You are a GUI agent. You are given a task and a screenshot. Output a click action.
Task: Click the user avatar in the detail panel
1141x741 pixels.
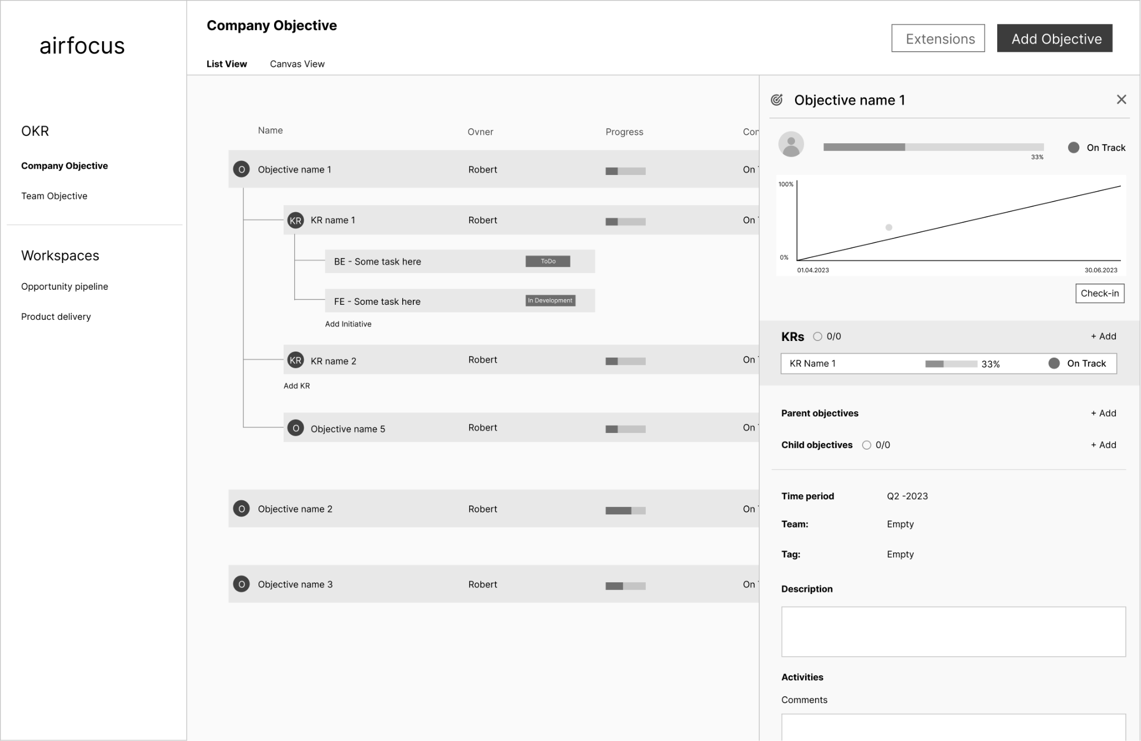pos(791,144)
